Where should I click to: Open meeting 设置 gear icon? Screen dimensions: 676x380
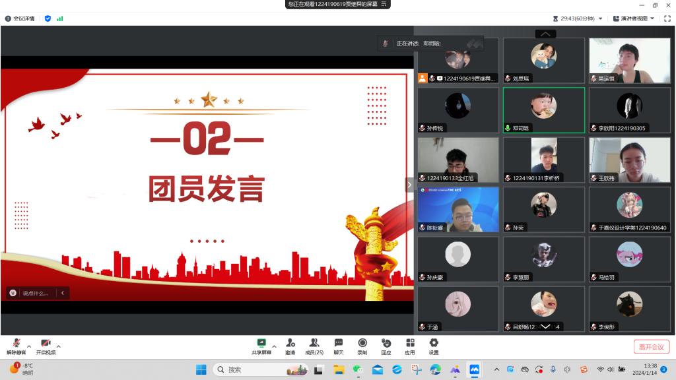[x=434, y=346]
